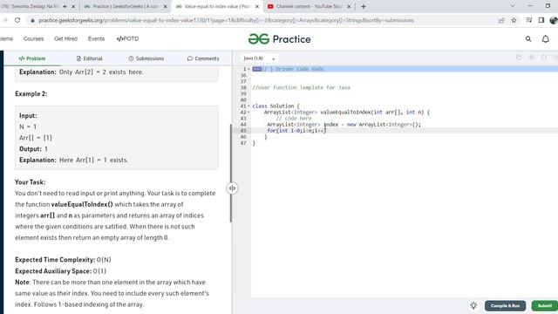Viewport: 558px width, 314px height.
Task: Click the ArrayList index declaration at line 44
Action: 344,125
